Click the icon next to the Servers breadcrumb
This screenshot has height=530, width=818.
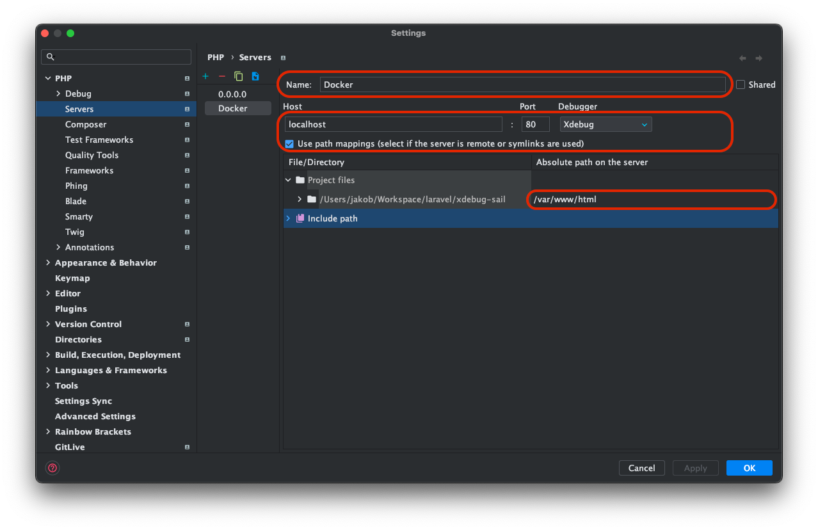click(283, 58)
